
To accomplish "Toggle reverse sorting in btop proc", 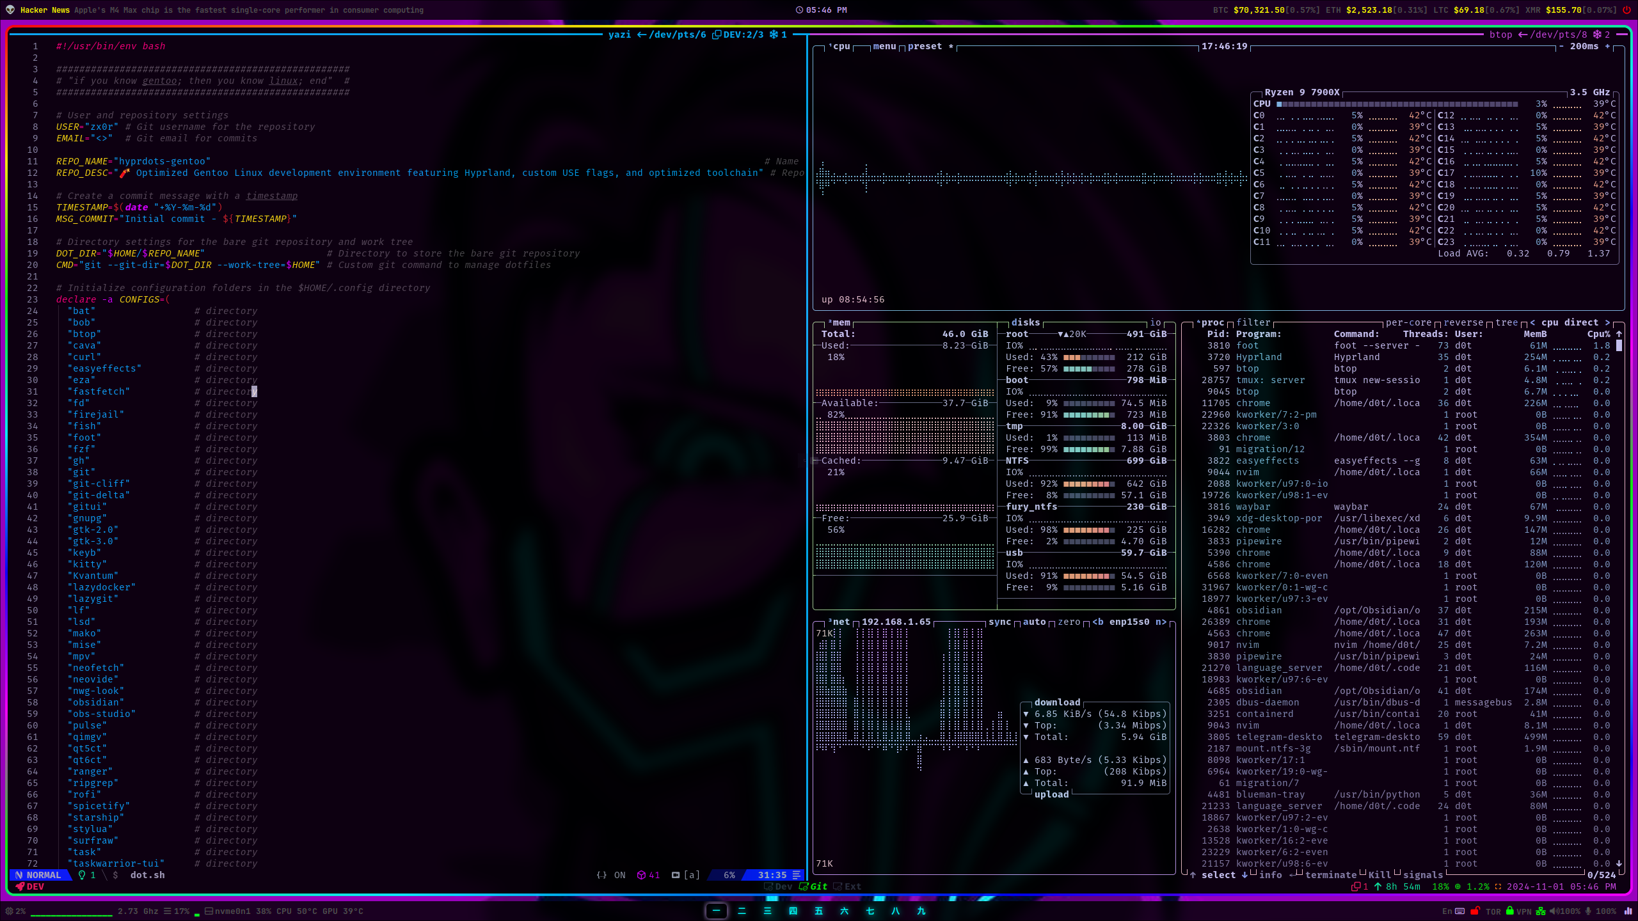I will tap(1463, 322).
